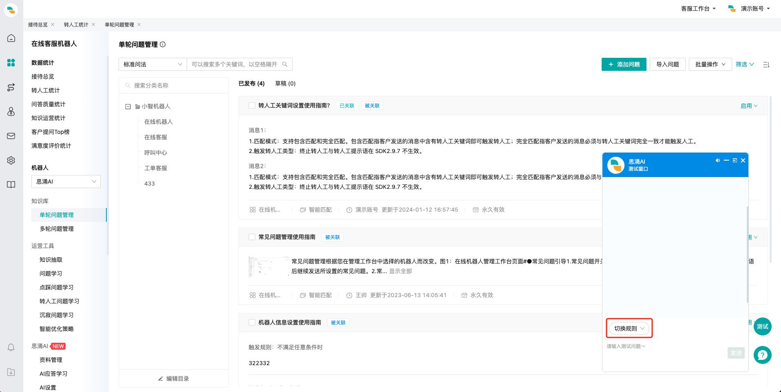This screenshot has height=392, width=781.
Task: Switch to the 接待总览 tab
Action: pyautogui.click(x=38, y=24)
